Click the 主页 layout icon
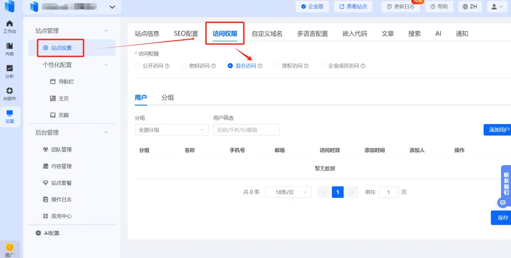The image size is (511, 258). click(x=53, y=98)
